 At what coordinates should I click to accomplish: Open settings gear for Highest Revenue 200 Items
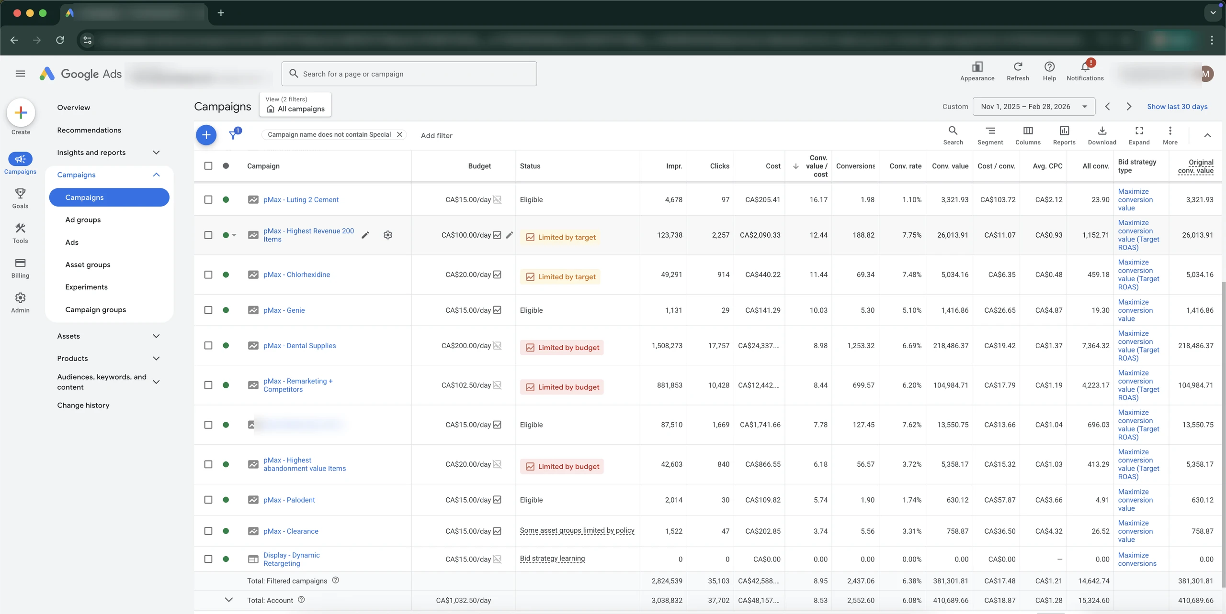point(388,235)
